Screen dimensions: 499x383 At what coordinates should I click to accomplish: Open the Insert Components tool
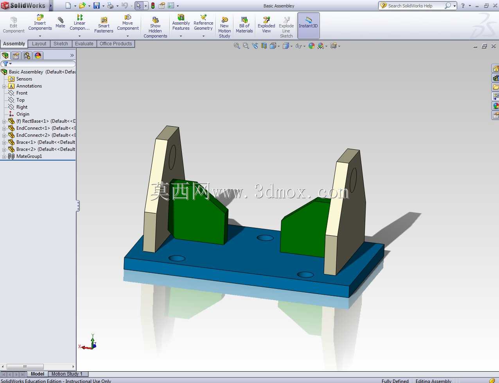tap(40, 23)
